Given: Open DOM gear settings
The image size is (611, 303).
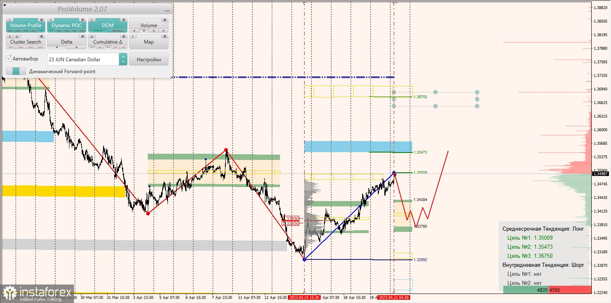Looking at the screenshot, I should 124,20.
